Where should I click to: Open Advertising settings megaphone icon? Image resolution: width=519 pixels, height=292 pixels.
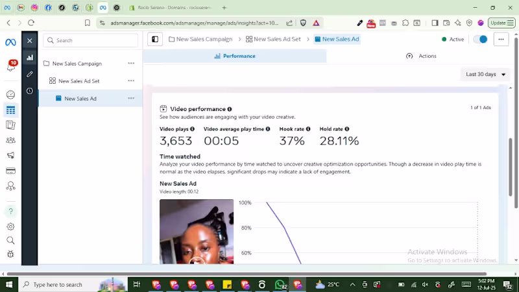click(x=10, y=155)
